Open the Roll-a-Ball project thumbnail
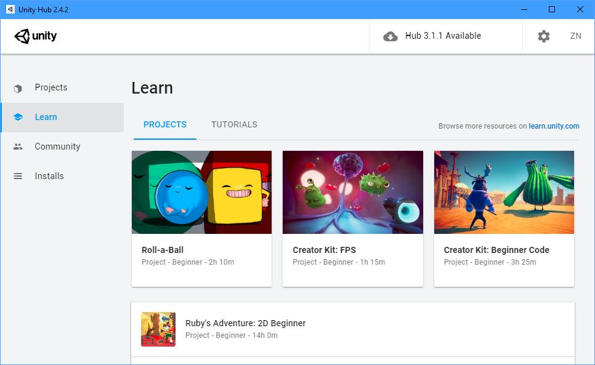 [x=201, y=192]
